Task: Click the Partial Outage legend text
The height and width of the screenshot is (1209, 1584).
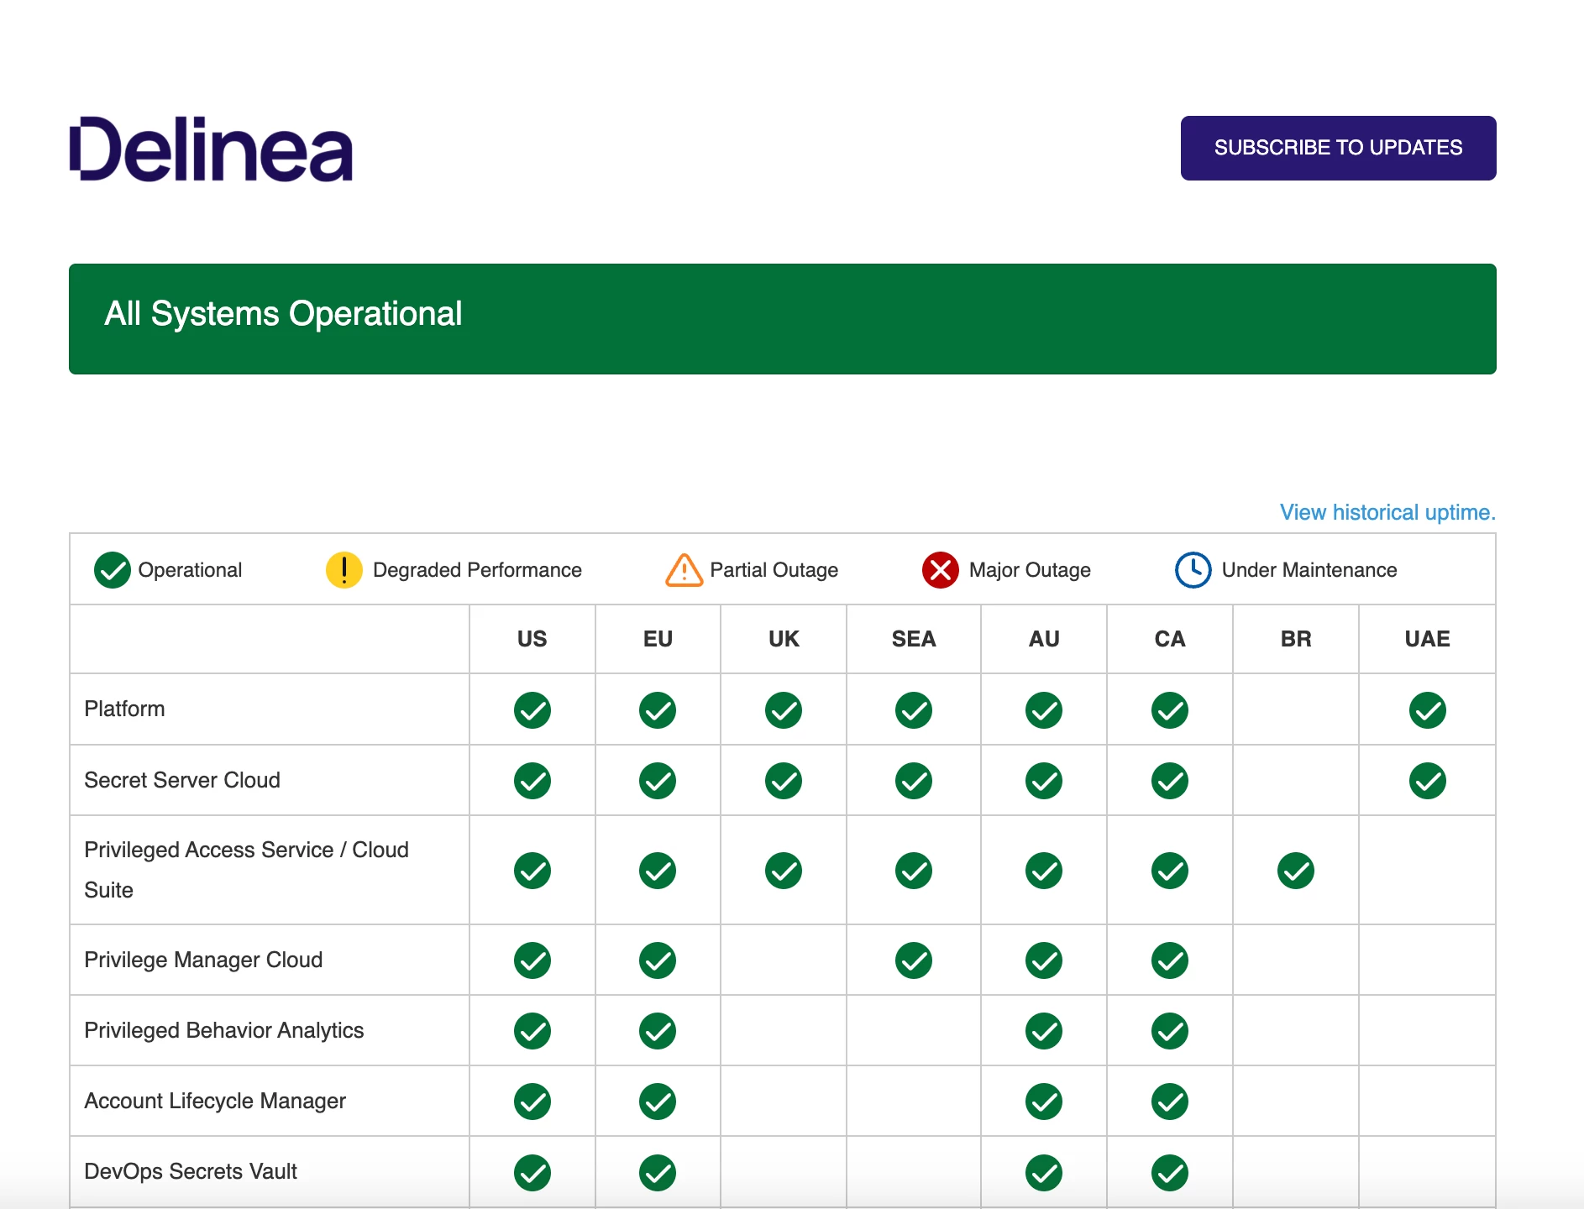Action: (774, 570)
